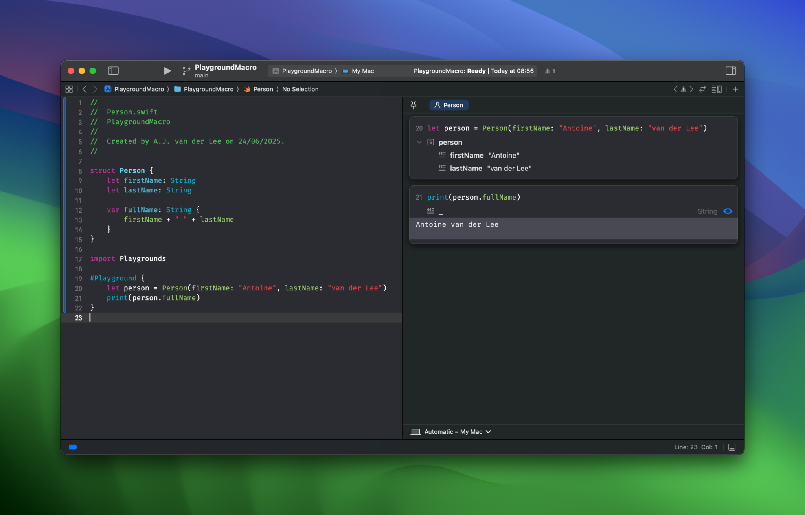Open the related items grid menu
The image size is (805, 515).
click(69, 89)
